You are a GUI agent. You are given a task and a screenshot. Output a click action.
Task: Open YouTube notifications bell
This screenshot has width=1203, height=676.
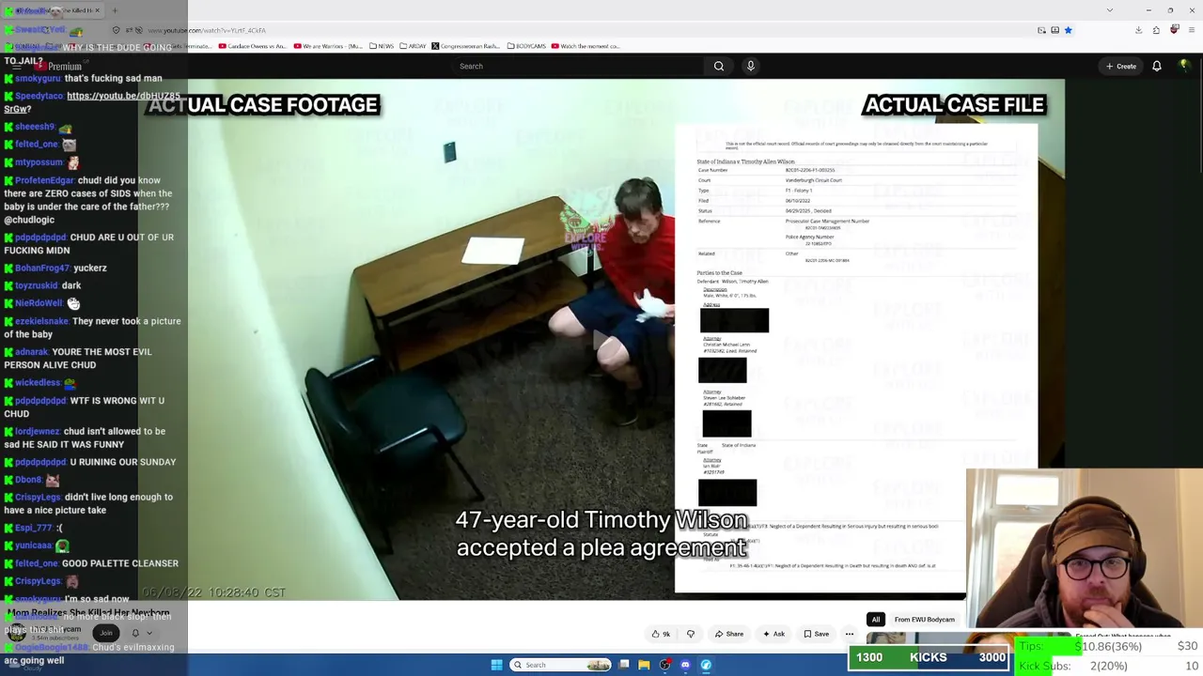point(1157,66)
